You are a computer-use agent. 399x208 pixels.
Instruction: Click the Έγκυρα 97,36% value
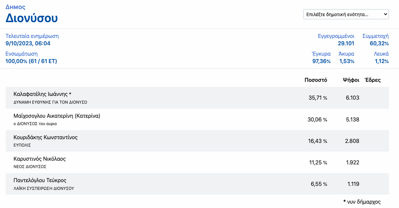321,61
